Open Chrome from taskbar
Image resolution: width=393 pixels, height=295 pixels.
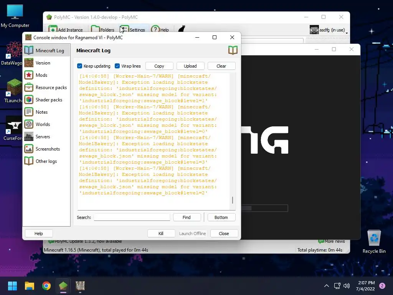point(46,286)
